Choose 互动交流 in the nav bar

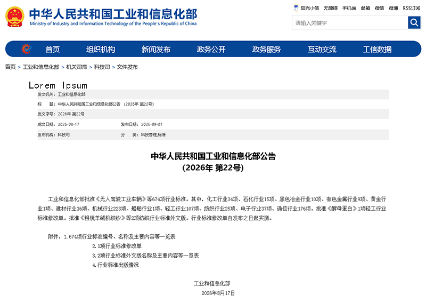pos(322,49)
